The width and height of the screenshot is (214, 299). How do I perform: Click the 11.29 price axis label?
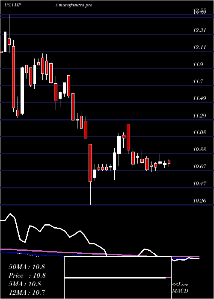click(x=199, y=116)
